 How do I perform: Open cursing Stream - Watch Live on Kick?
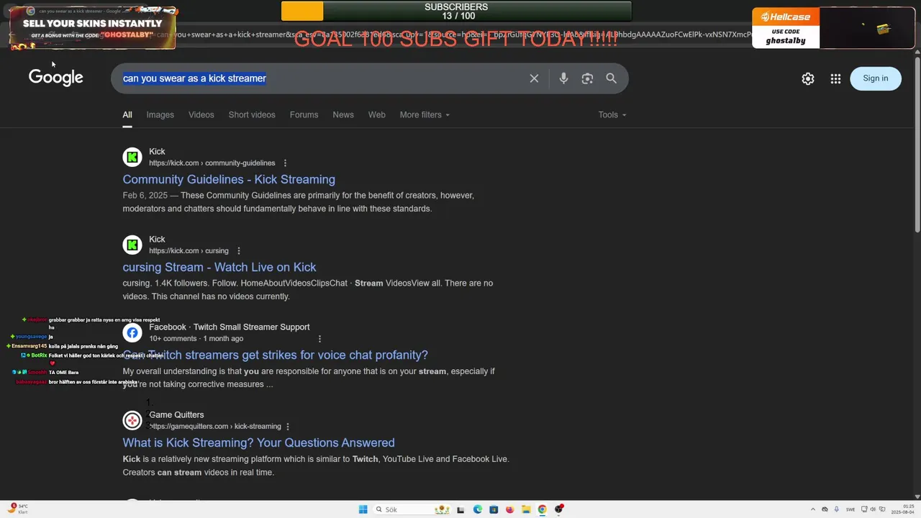click(219, 267)
